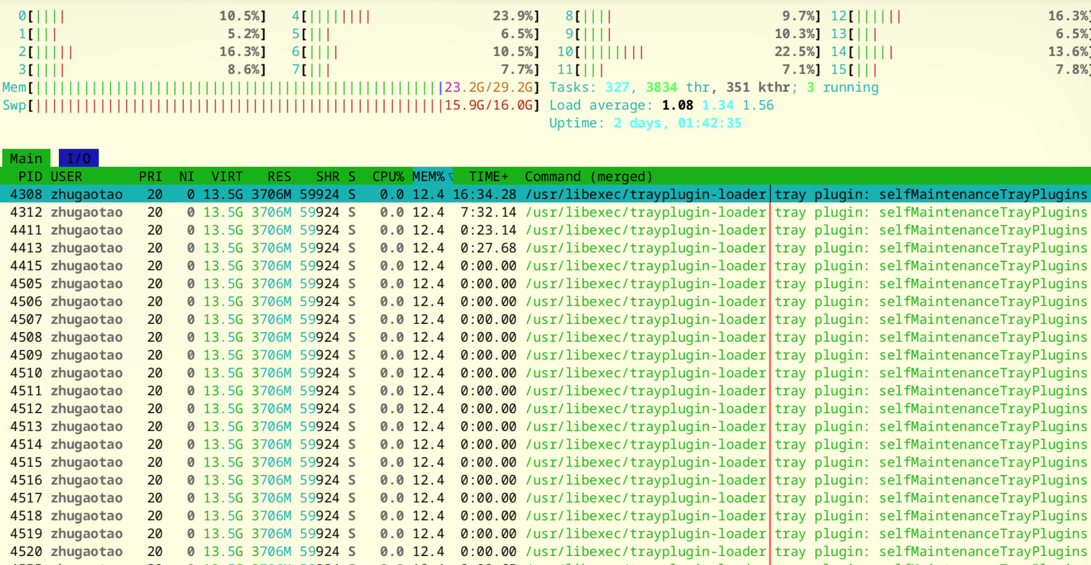
Task: Sort by the TIME+ column header
Action: 489,176
